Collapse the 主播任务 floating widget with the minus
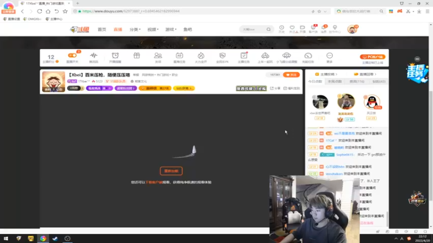433x243 pixels. (417, 59)
